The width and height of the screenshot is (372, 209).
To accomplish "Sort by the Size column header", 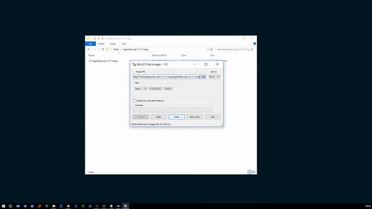I will click(212, 55).
